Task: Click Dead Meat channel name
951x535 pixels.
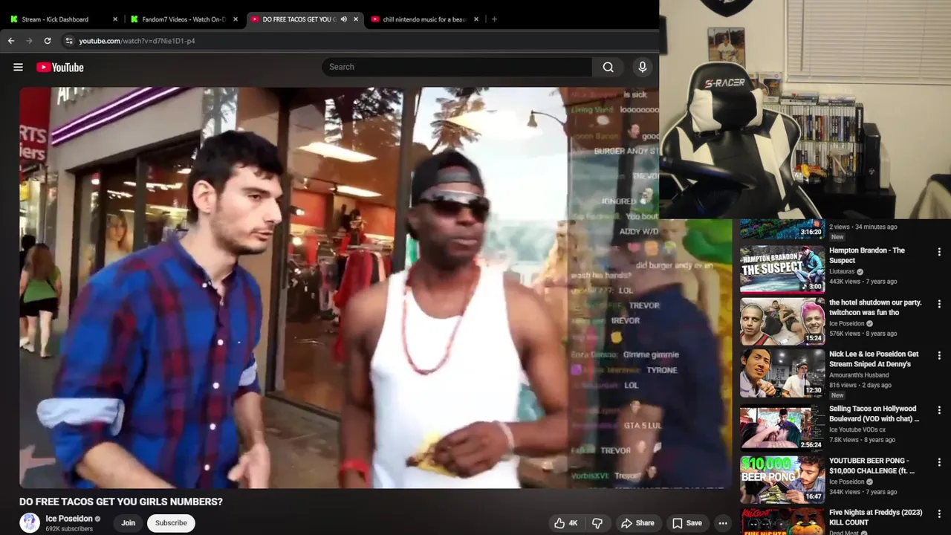Action: [843, 532]
